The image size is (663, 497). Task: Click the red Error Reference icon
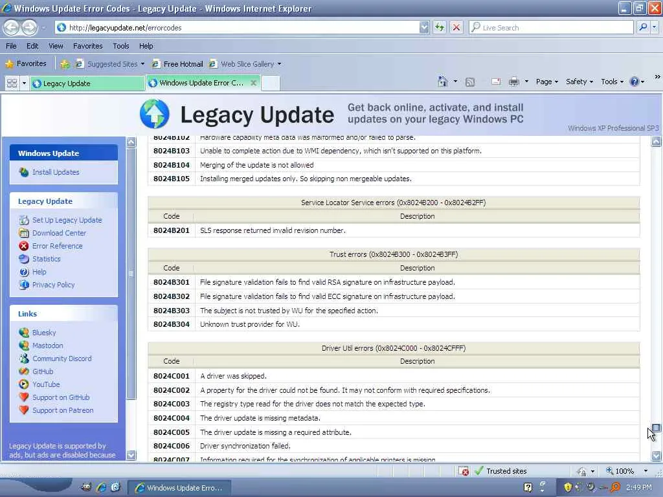[24, 246]
